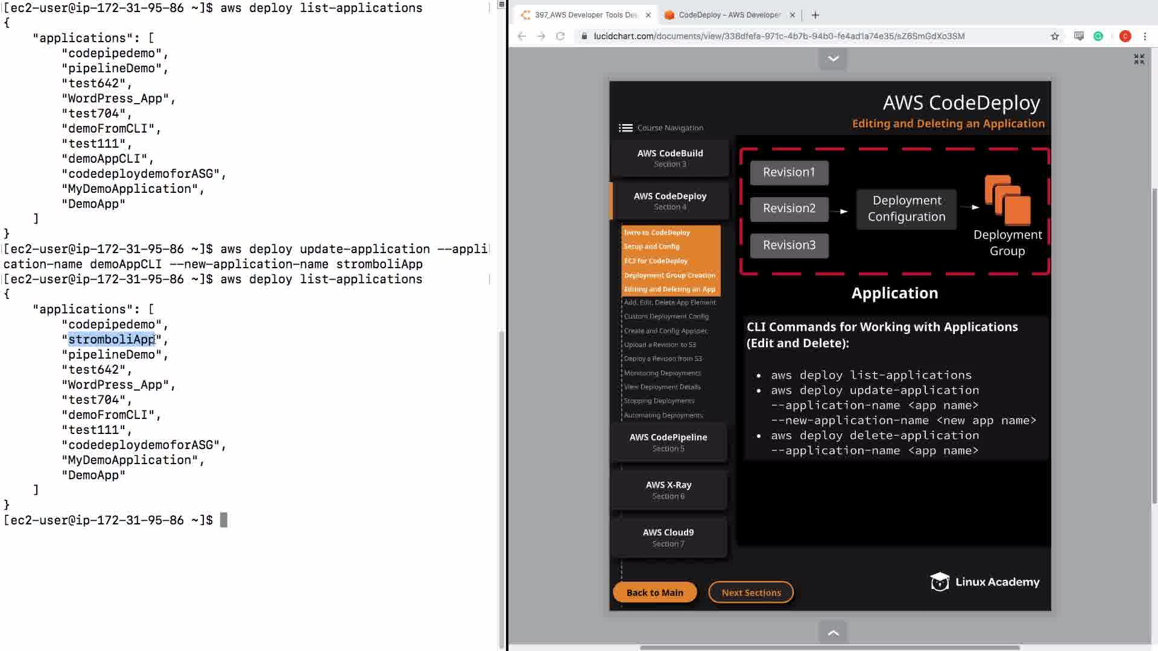Bookmark the page with the star icon
This screenshot has height=651, width=1158.
[1054, 36]
